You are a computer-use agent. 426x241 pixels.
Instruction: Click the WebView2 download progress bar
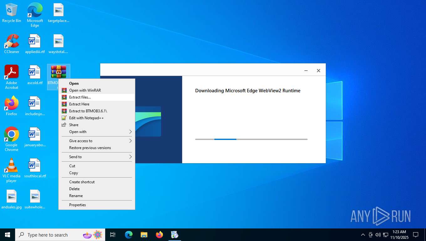point(251,139)
